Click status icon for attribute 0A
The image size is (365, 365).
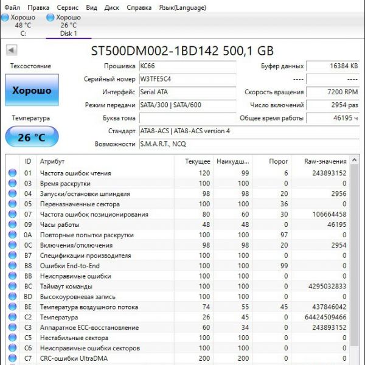(x=12, y=235)
